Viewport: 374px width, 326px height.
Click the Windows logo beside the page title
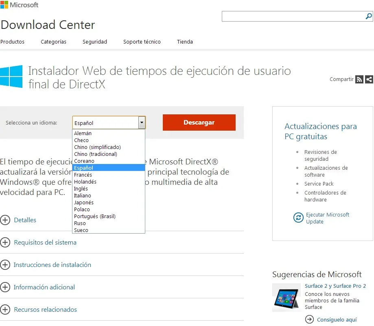(x=11, y=77)
